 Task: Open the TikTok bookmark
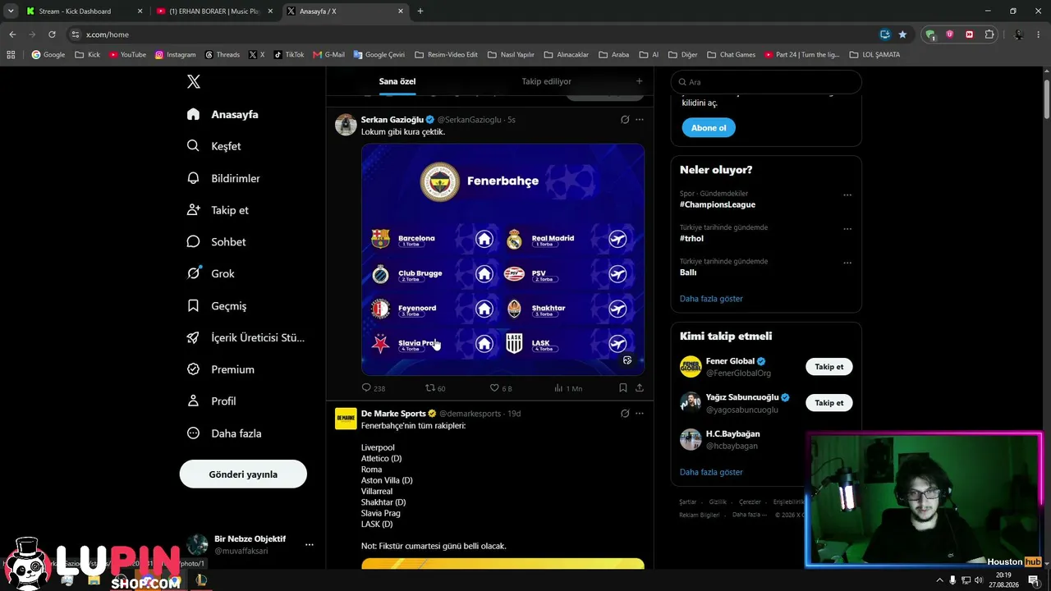[288, 55]
